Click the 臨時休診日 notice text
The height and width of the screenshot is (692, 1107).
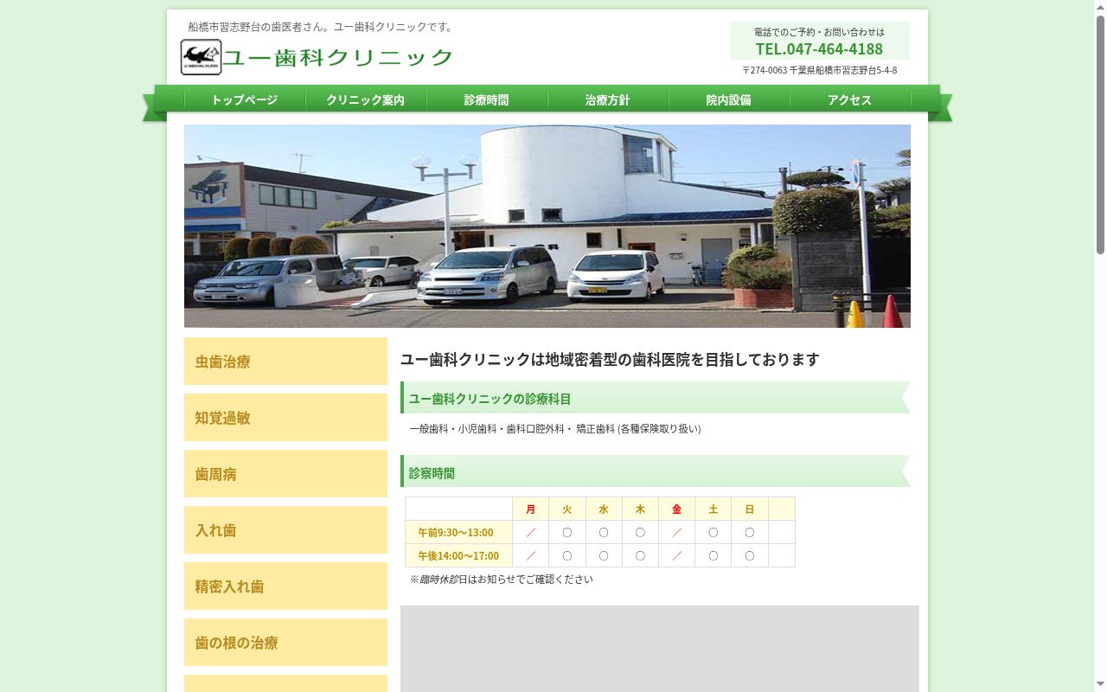tap(502, 580)
